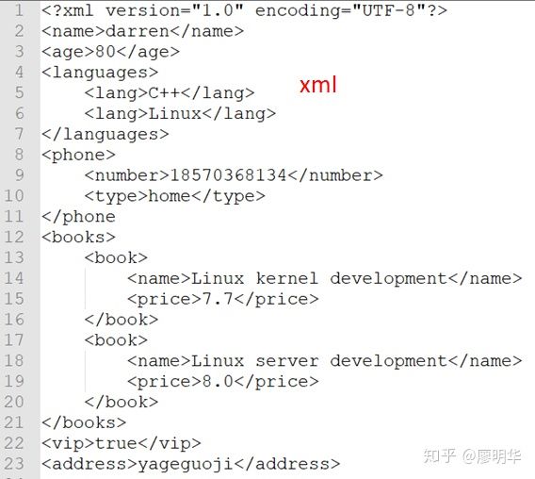This screenshot has height=479, width=535.
Task: Click the unclosed /phone tag on line 11
Action: [78, 217]
